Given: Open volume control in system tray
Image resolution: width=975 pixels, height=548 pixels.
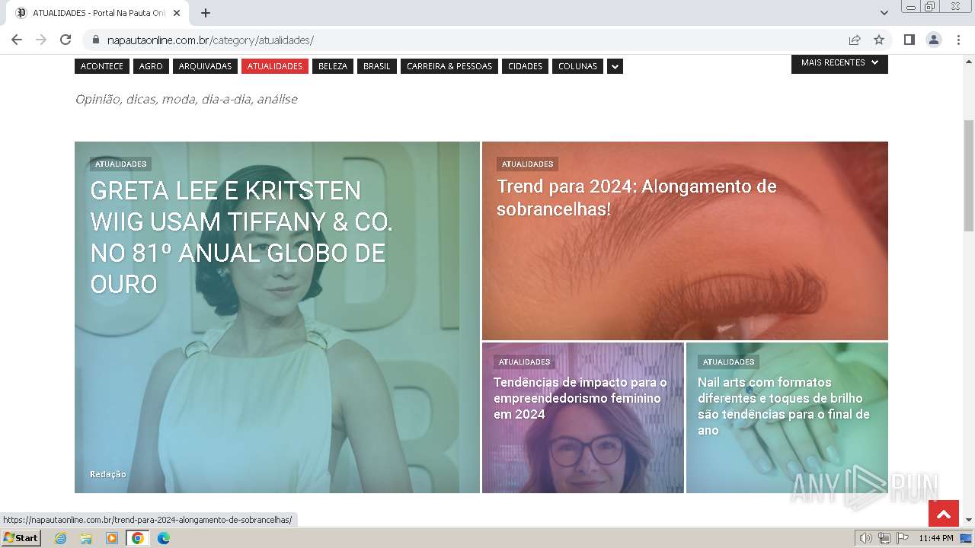Looking at the screenshot, I should (866, 538).
